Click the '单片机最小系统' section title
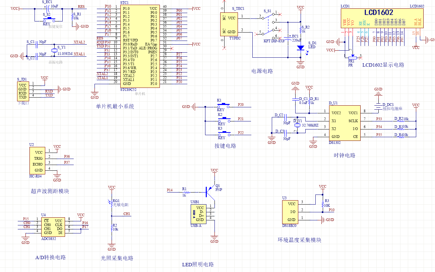Viewport: 435px width, 272px height. click(115, 106)
